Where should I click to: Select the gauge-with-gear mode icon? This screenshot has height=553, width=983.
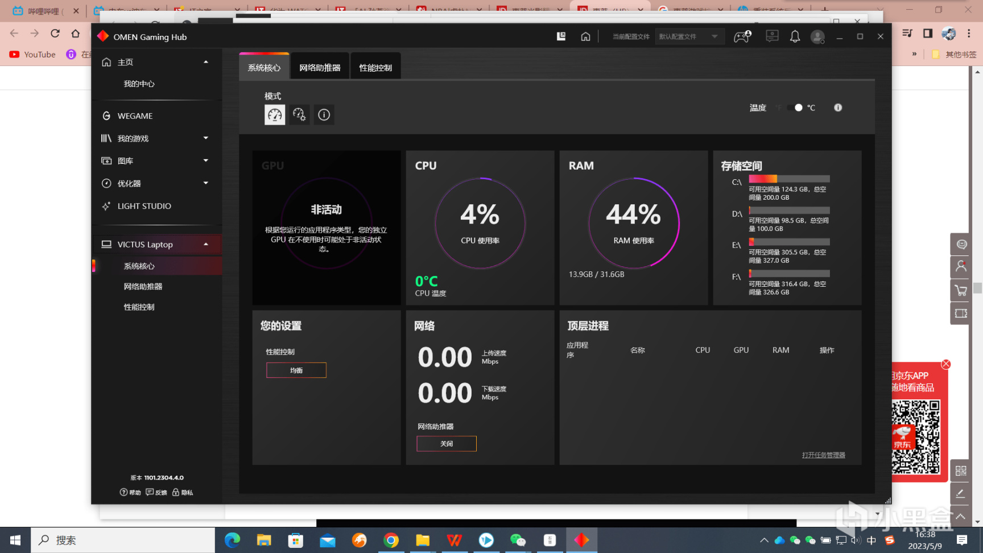click(299, 115)
